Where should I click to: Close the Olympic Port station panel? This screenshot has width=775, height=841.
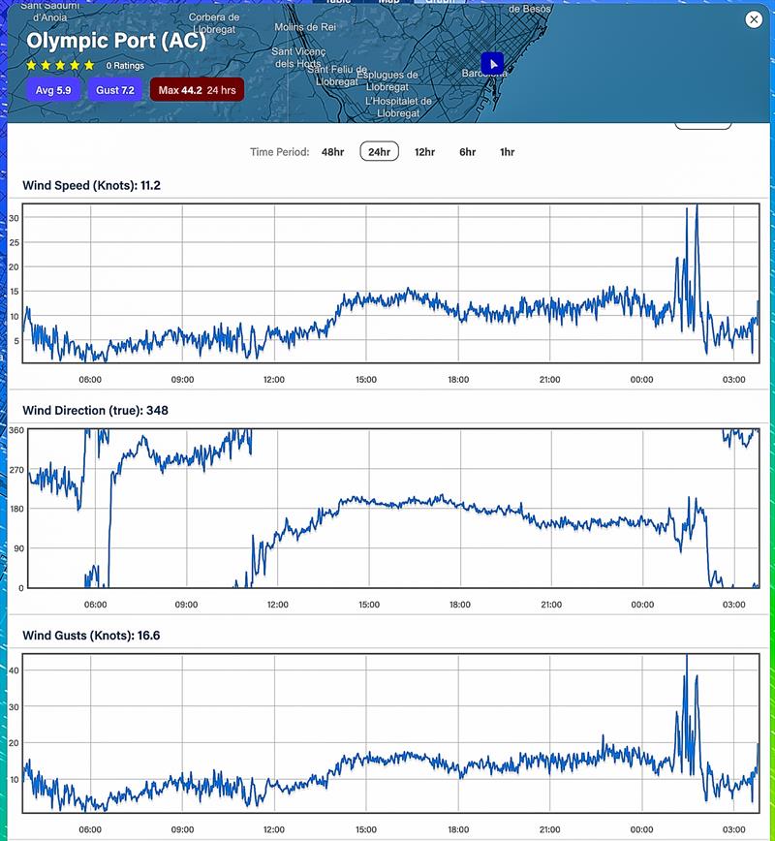(754, 19)
